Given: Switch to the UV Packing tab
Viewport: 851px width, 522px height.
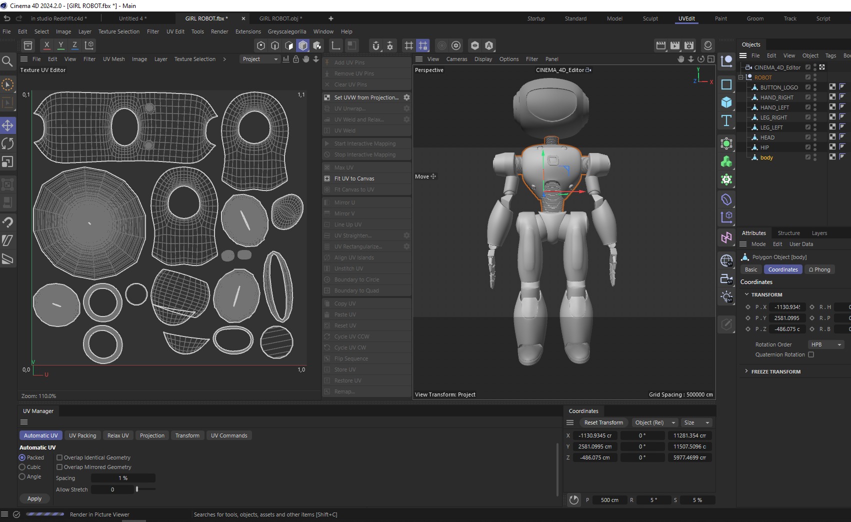Looking at the screenshot, I should [82, 435].
